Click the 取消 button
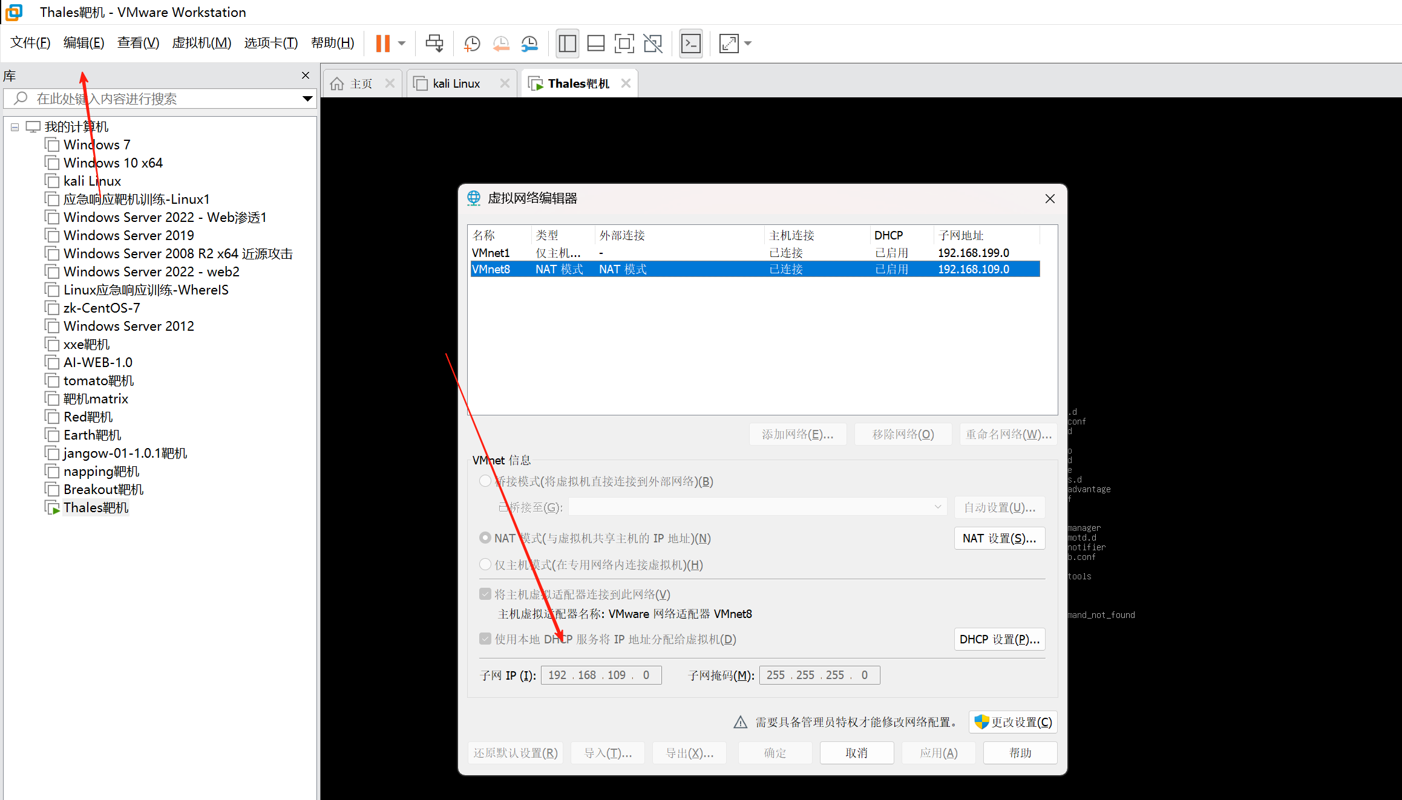The height and width of the screenshot is (800, 1402). coord(857,753)
